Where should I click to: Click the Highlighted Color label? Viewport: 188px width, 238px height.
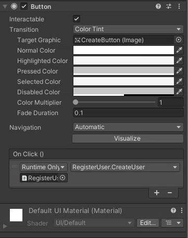(x=43, y=61)
